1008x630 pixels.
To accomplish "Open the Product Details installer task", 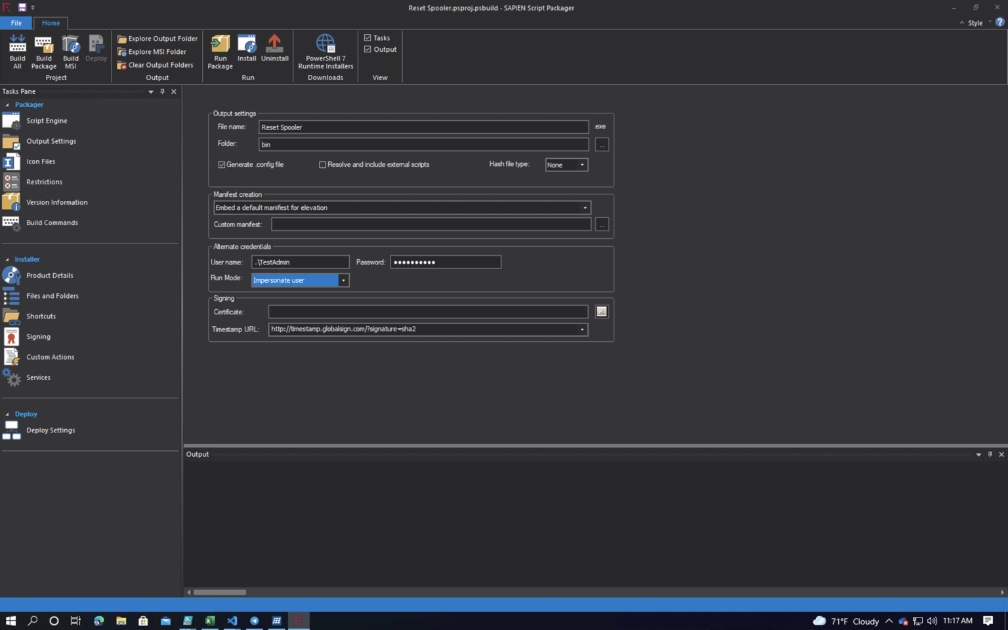I will tap(49, 276).
